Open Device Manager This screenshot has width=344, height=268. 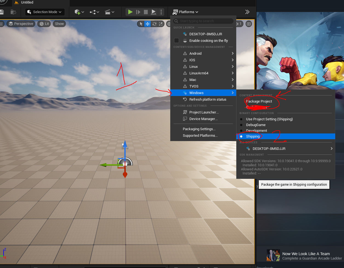coord(203,119)
